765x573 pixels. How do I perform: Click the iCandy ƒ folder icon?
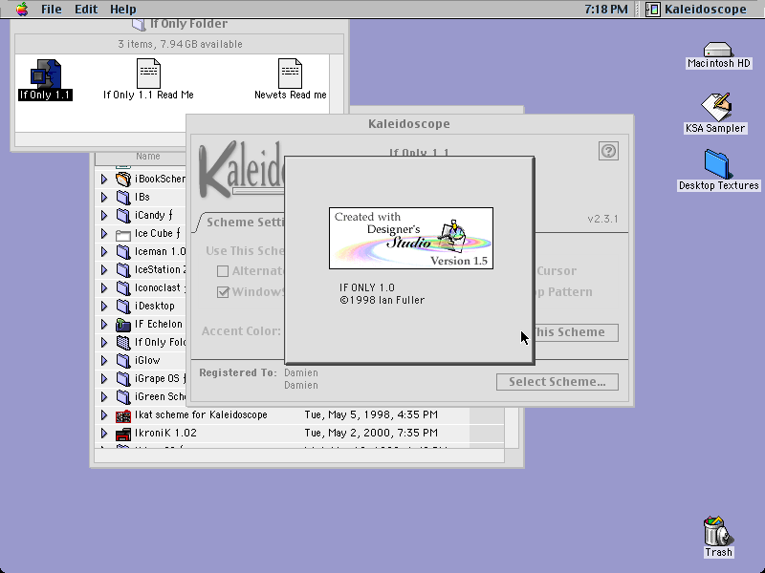(123, 215)
